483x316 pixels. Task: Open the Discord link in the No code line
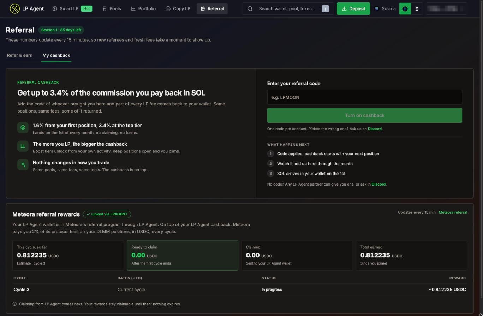tap(378, 184)
